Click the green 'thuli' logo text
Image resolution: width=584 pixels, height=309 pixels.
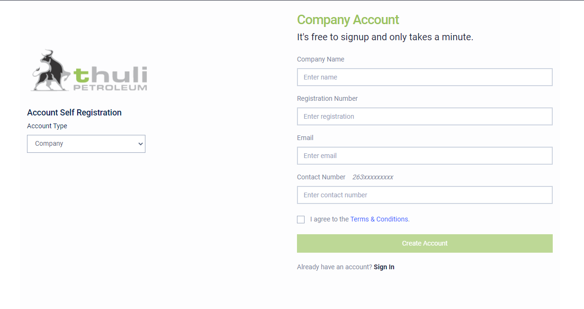110,75
